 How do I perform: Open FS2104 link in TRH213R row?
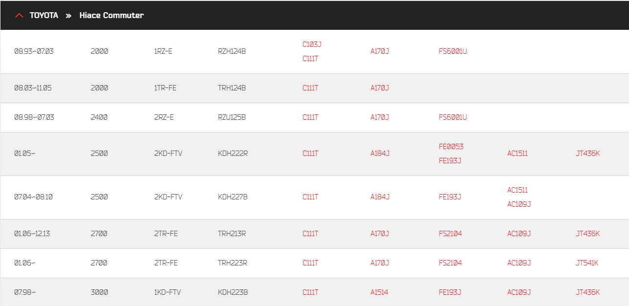pyautogui.click(x=450, y=233)
